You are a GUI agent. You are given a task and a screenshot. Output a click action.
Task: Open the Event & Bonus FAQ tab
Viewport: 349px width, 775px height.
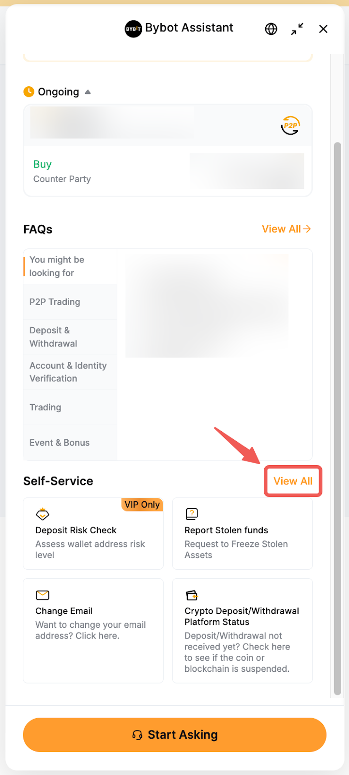[x=60, y=443]
